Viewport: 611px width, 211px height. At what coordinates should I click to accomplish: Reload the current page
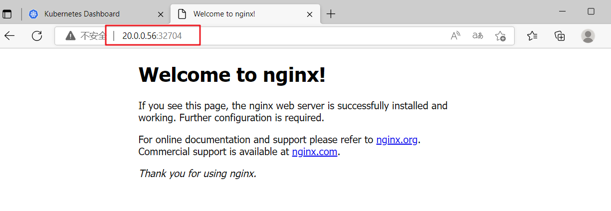(x=37, y=35)
